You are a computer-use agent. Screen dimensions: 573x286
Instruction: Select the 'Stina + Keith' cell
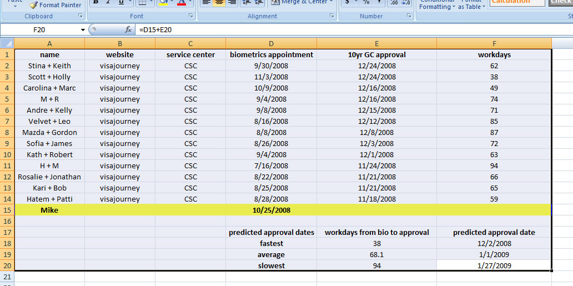(x=50, y=66)
